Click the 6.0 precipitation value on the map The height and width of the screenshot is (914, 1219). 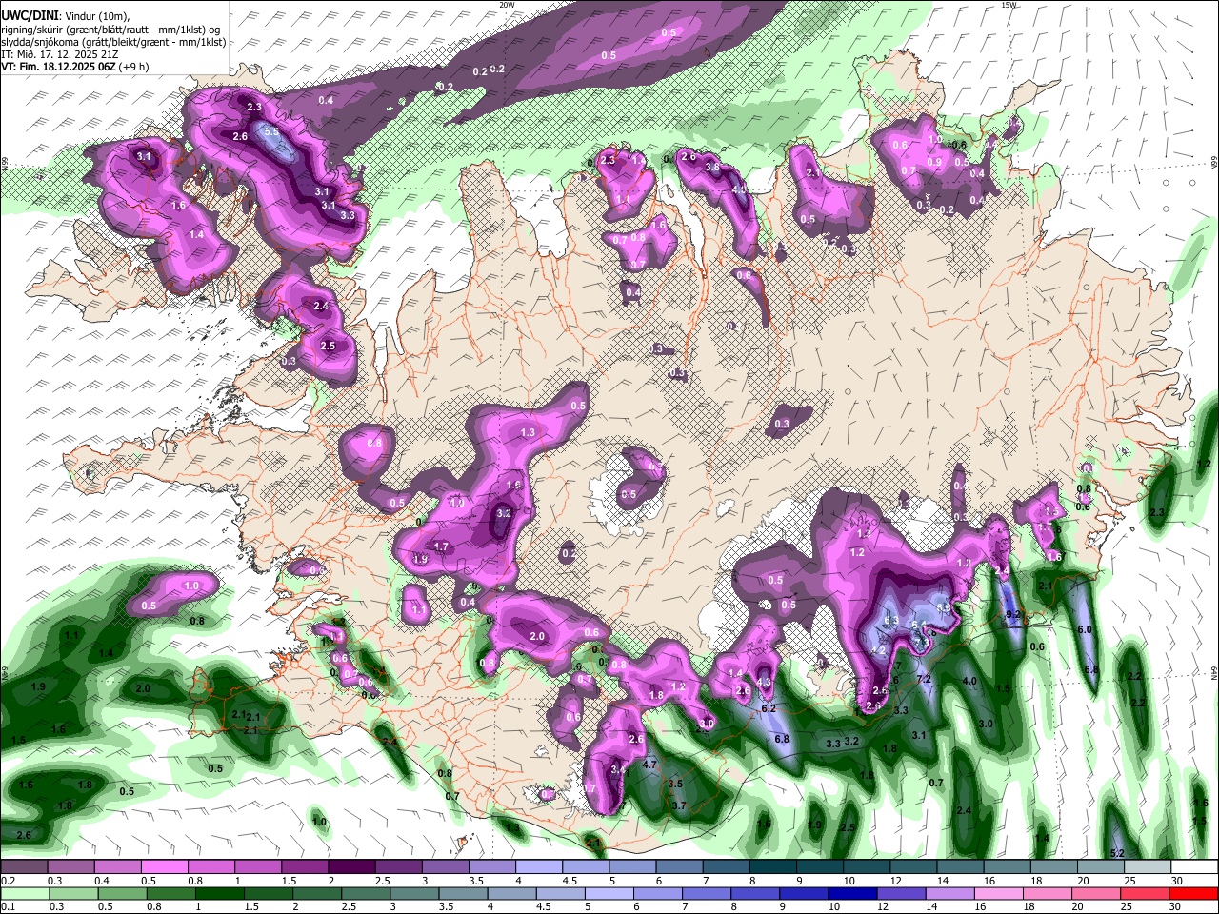[1084, 630]
